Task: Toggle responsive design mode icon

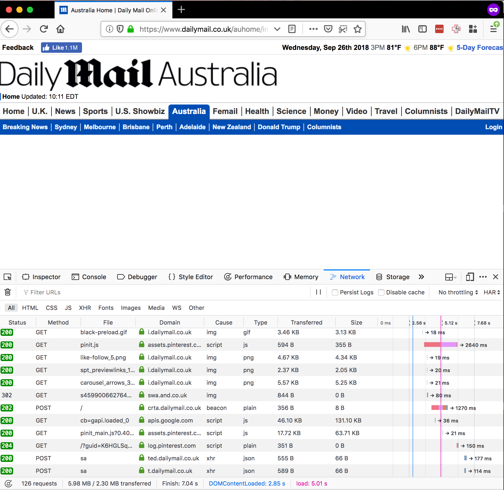Action: [x=470, y=277]
